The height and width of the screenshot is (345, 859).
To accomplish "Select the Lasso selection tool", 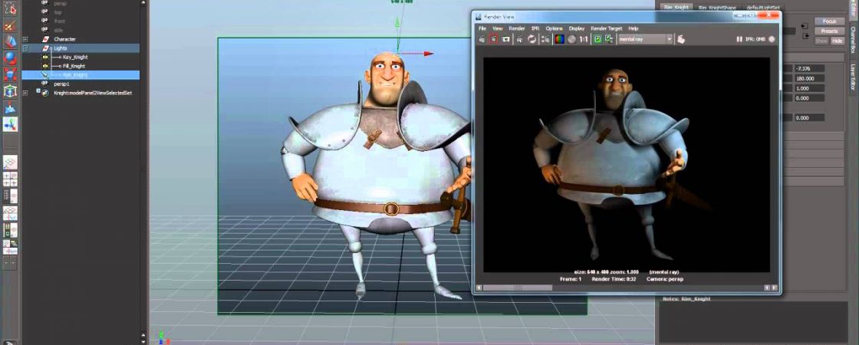I will [11, 8].
